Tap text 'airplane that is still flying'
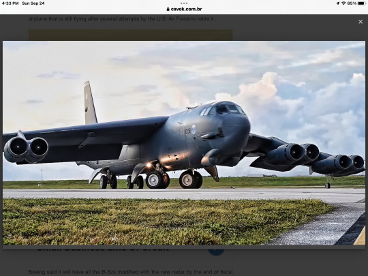The image size is (368, 276). [57, 19]
